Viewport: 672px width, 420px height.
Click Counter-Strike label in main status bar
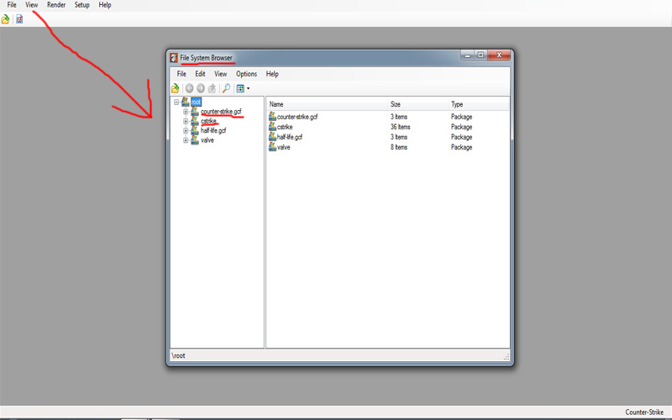click(644, 412)
